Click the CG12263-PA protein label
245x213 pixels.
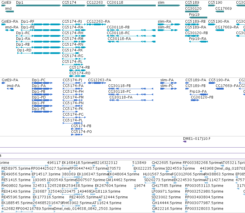(100, 80)
